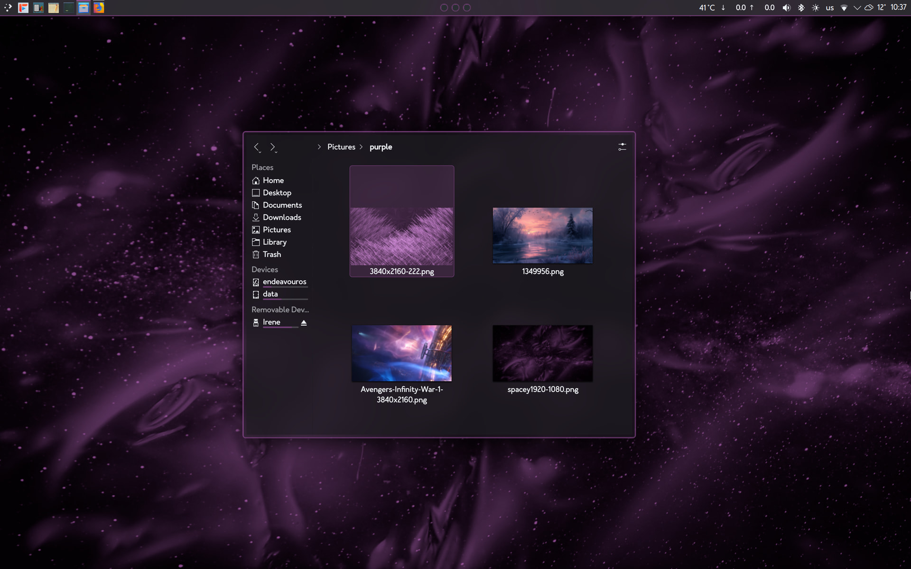Open Firefox from the top panel
This screenshot has width=911, height=569.
click(x=99, y=8)
